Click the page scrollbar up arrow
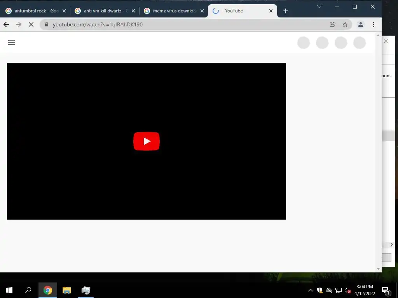 [x=378, y=35]
